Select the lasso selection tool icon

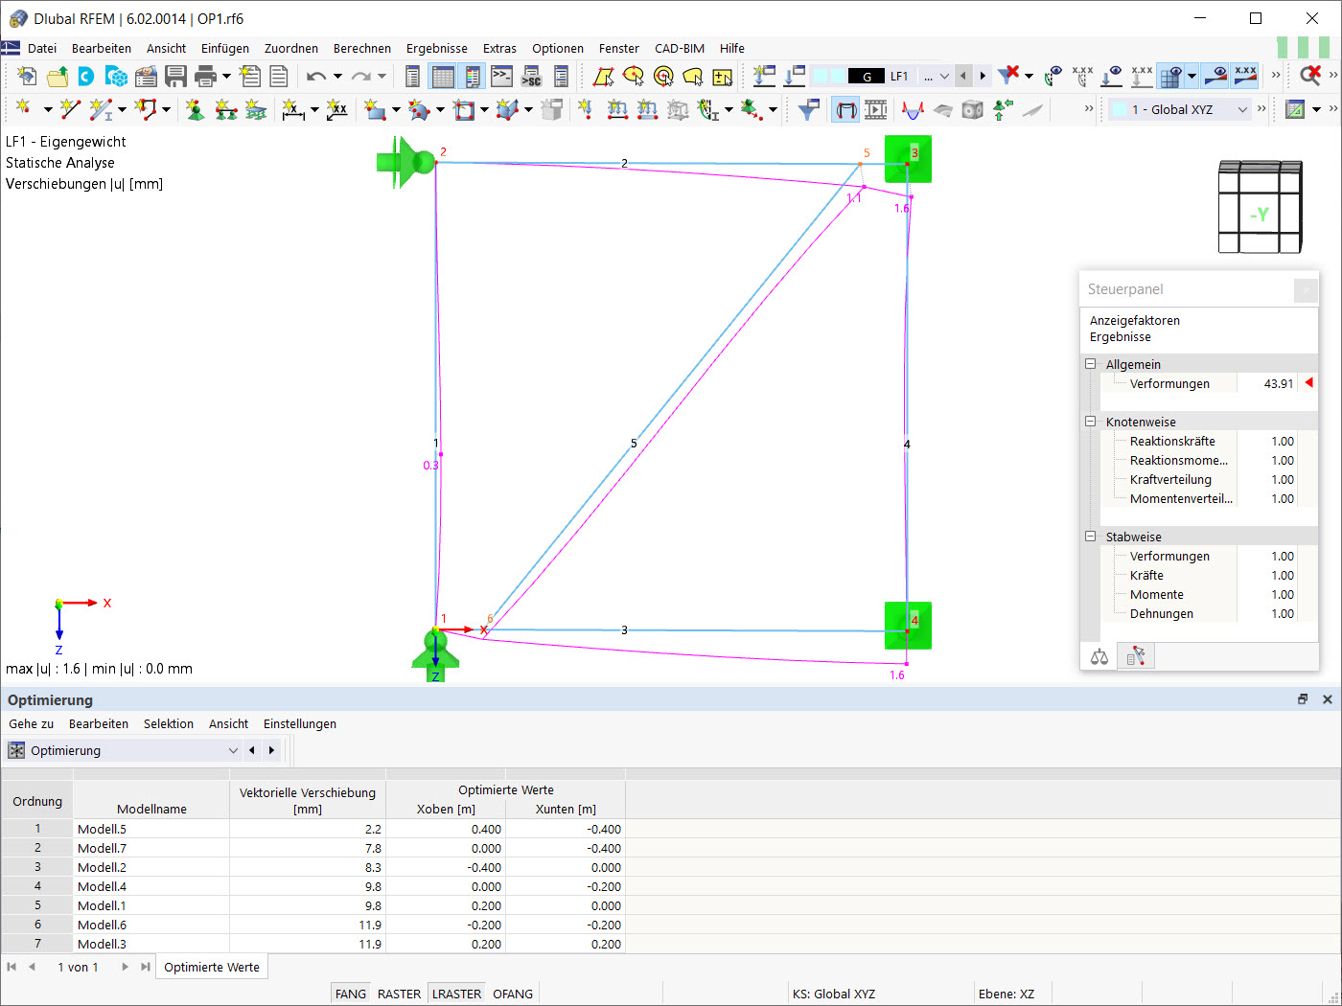click(x=693, y=77)
